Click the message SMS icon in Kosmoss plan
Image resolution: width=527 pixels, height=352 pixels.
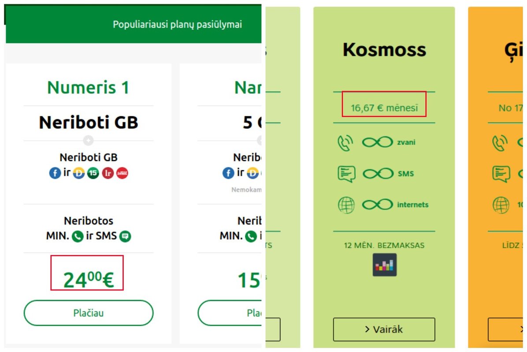point(346,174)
